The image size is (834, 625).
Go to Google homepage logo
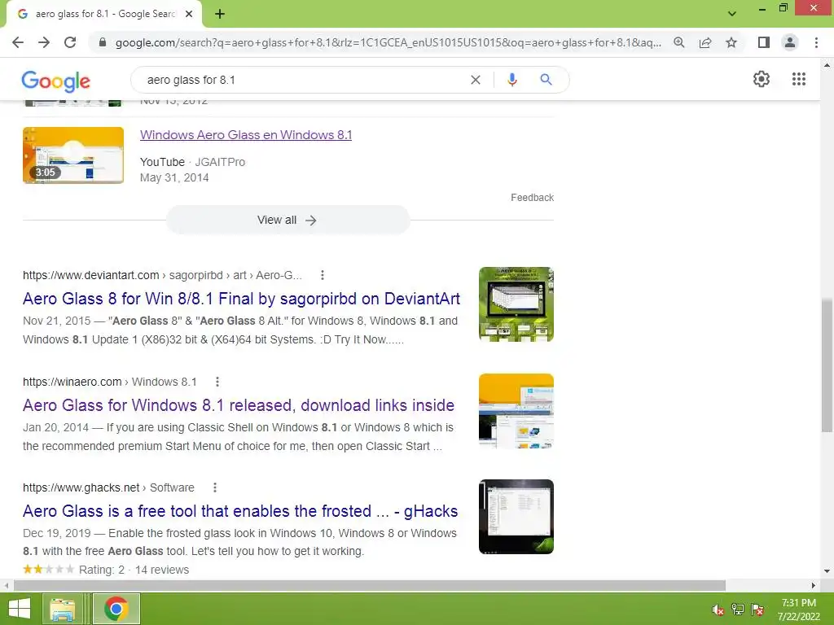[56, 81]
